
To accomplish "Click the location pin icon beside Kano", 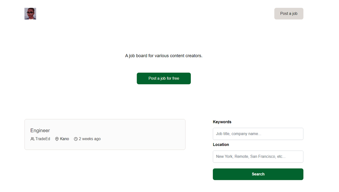I will pyautogui.click(x=57, y=139).
